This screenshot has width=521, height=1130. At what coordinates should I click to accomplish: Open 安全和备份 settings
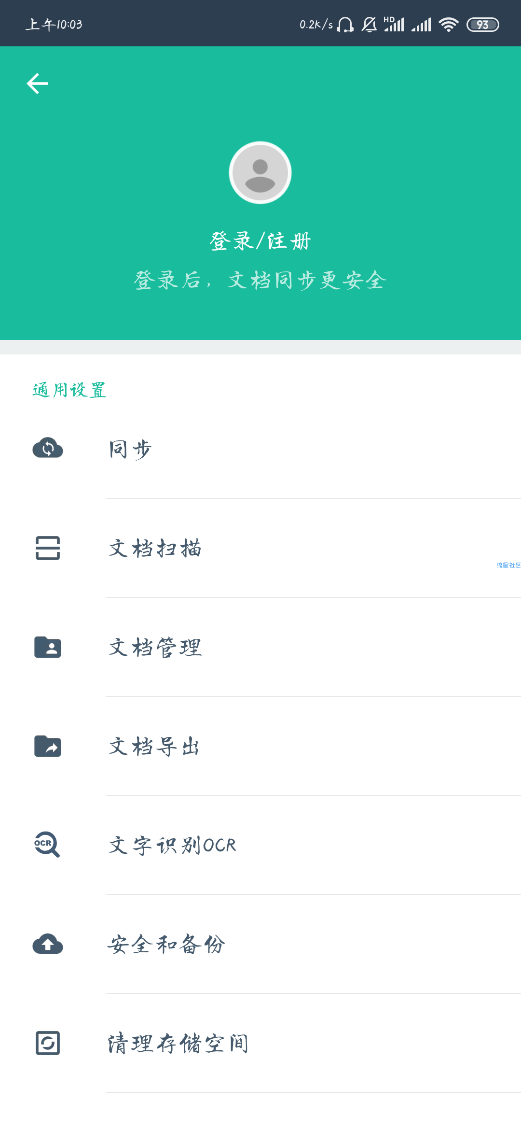click(260, 944)
